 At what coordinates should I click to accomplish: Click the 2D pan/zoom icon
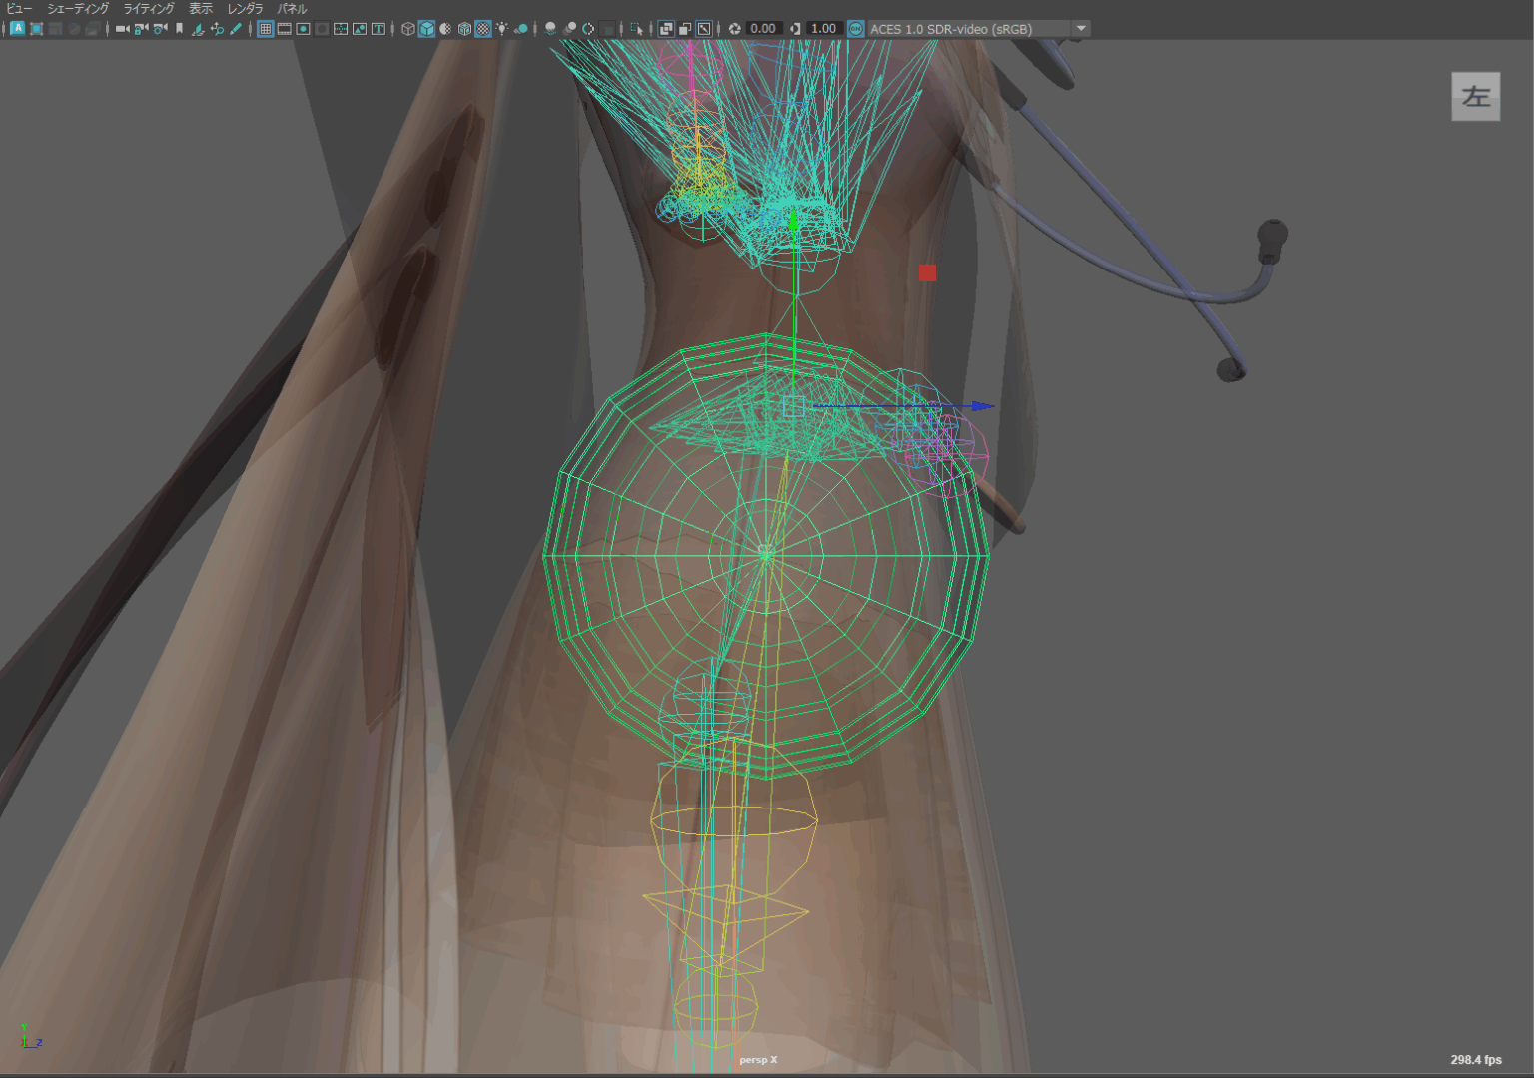pos(217,29)
